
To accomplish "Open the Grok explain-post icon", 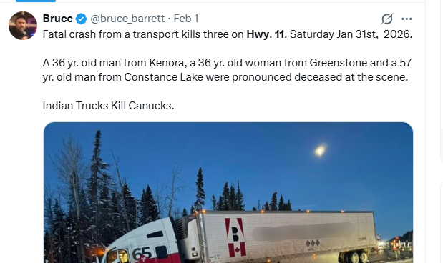I will [386, 19].
